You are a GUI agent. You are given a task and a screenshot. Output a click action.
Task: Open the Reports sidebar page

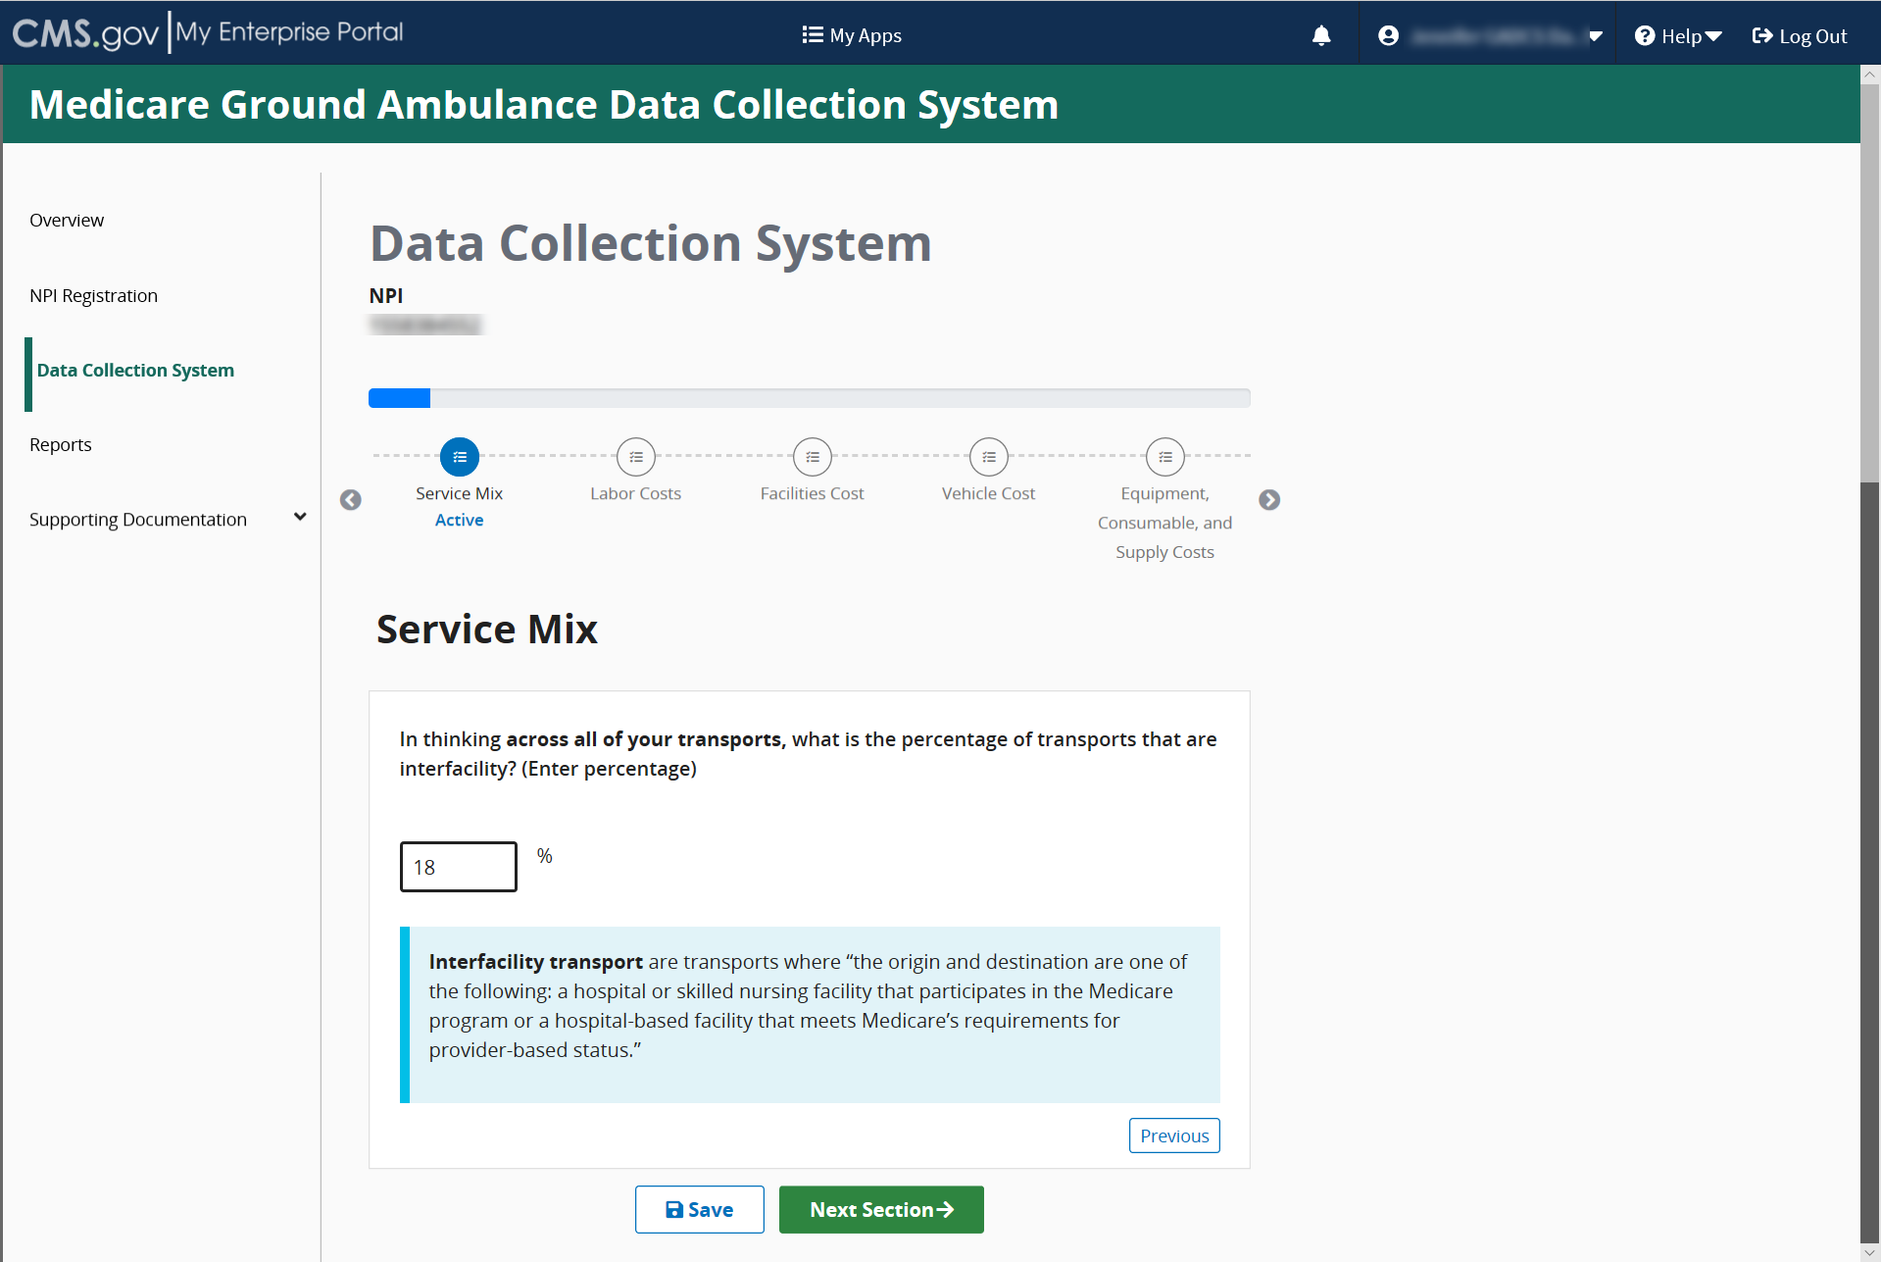point(61,445)
